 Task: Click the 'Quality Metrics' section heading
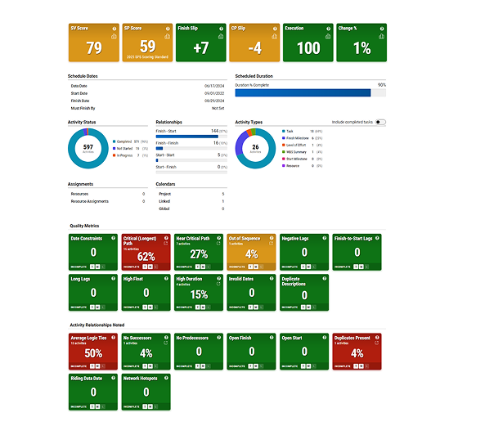84,226
